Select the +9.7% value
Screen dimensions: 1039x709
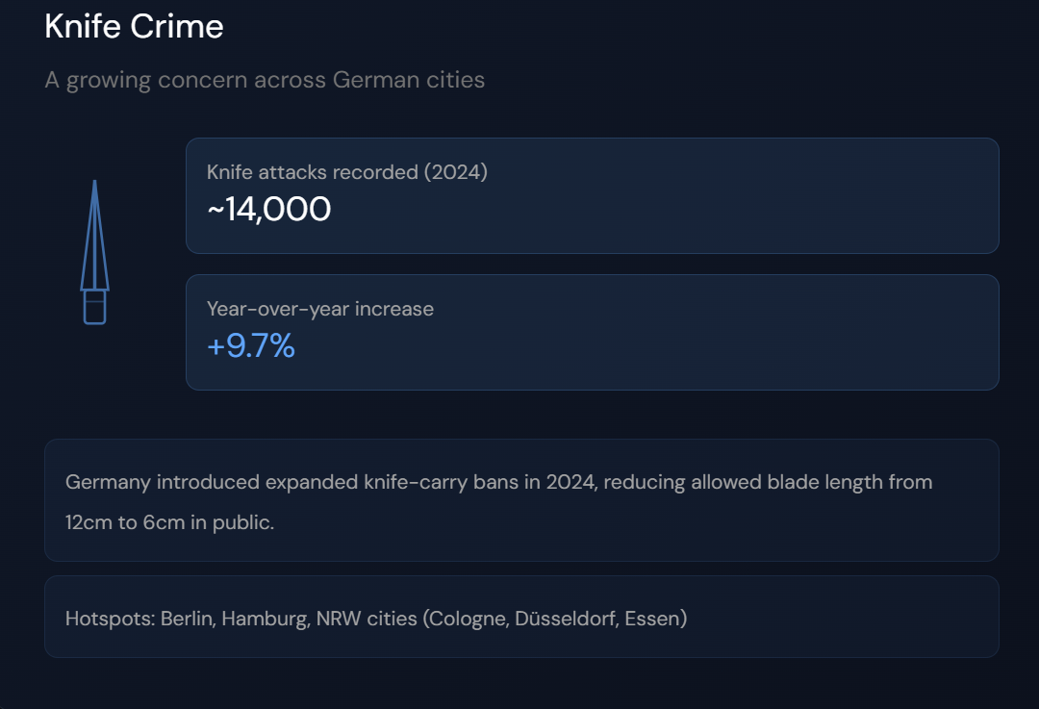[250, 346]
